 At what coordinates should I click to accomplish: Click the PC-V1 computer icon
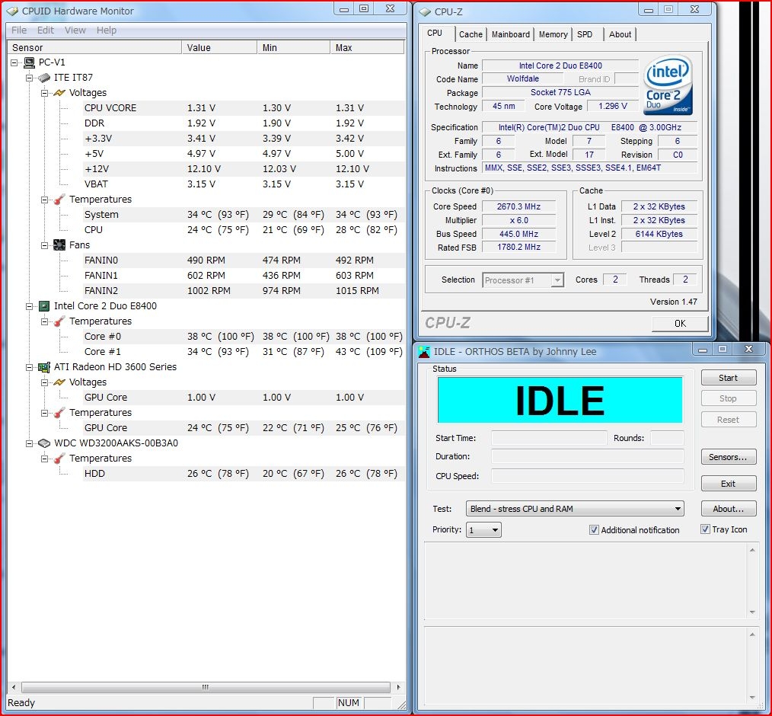click(x=30, y=62)
